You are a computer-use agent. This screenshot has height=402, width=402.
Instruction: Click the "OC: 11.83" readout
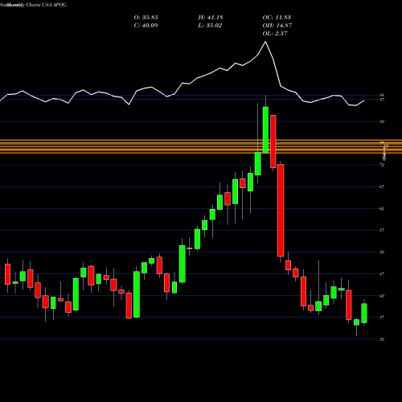click(x=277, y=18)
